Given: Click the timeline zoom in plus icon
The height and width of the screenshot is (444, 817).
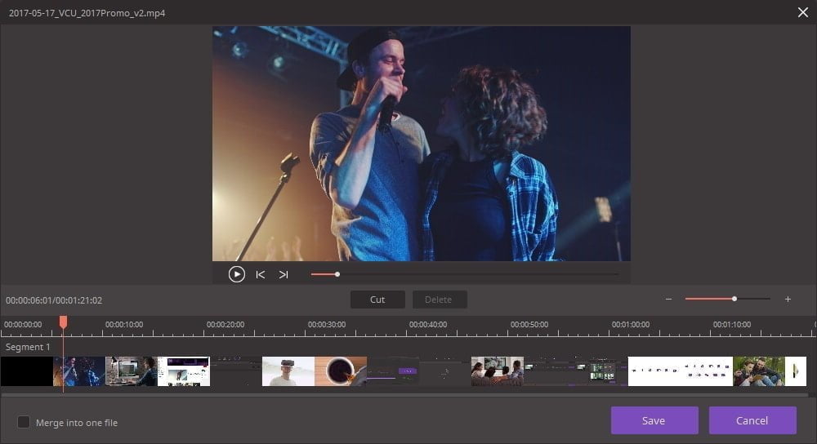Looking at the screenshot, I should (788, 300).
